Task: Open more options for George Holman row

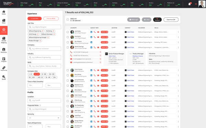Action: click(178, 122)
